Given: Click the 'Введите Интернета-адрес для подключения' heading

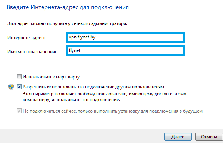Looking at the screenshot, I should [68, 7].
